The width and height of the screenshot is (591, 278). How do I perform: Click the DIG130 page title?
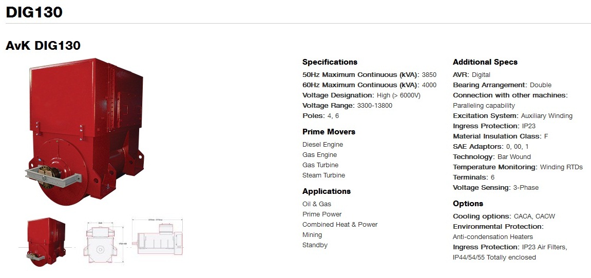click(x=34, y=12)
